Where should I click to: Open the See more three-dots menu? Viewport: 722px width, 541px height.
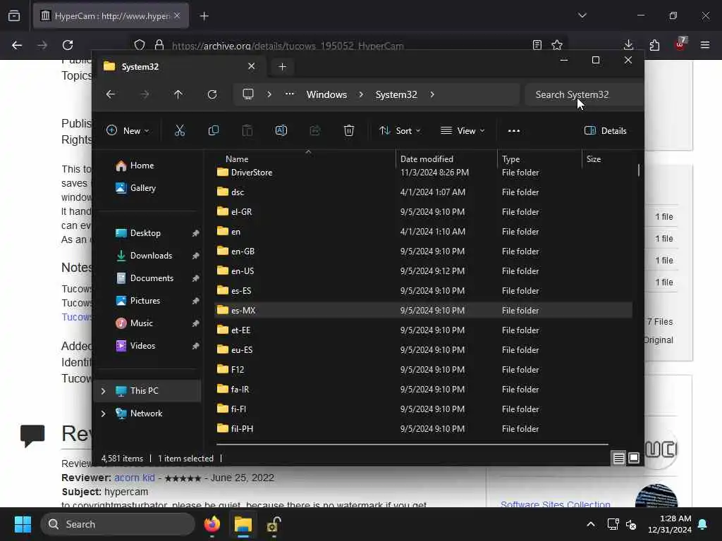(x=514, y=130)
